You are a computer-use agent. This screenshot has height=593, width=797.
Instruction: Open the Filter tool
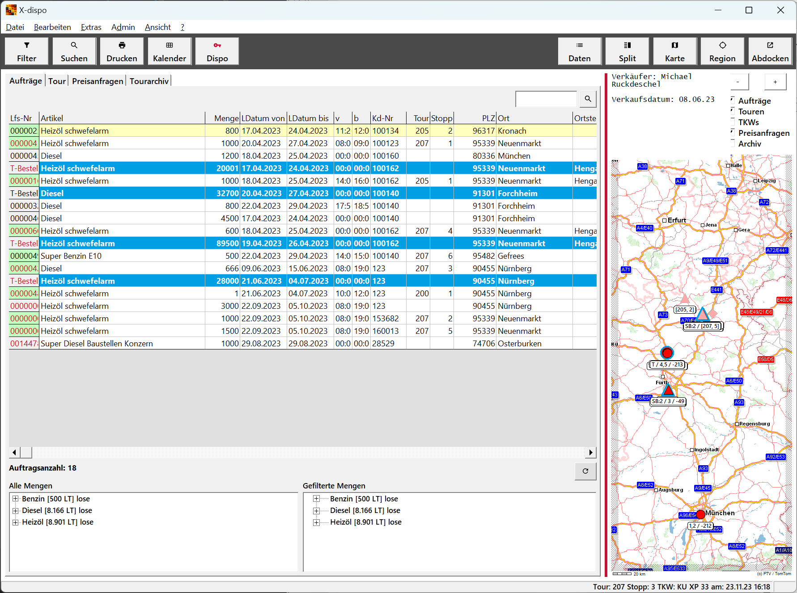coord(26,51)
